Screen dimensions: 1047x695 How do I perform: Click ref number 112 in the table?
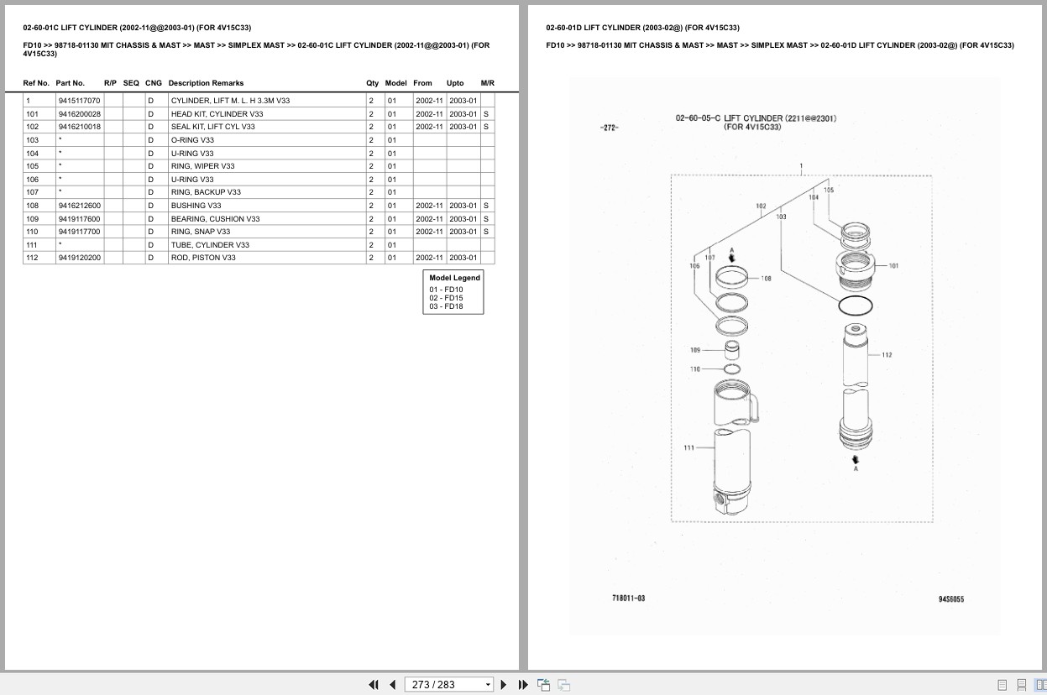(32, 258)
